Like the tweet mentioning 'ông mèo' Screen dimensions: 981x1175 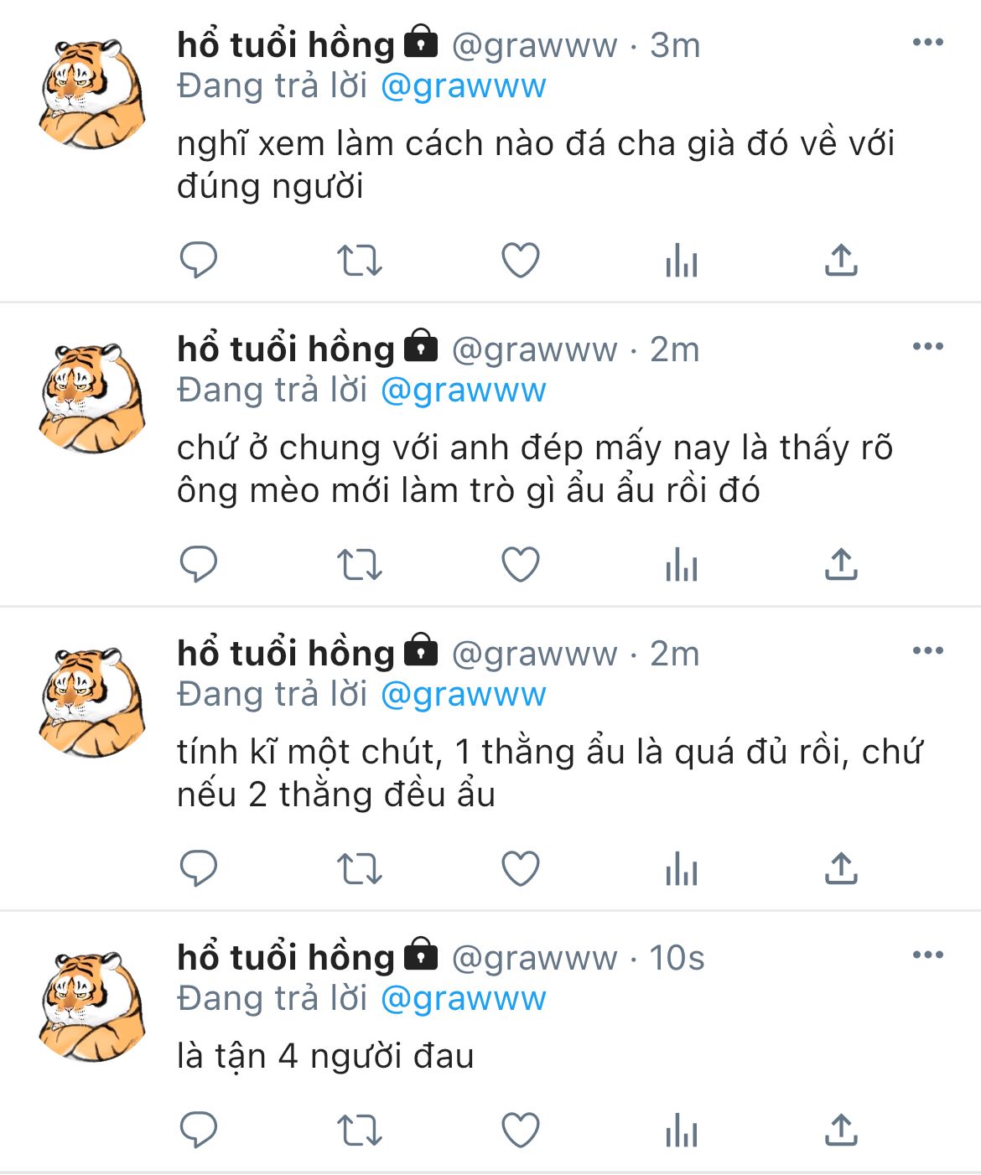coord(520,564)
